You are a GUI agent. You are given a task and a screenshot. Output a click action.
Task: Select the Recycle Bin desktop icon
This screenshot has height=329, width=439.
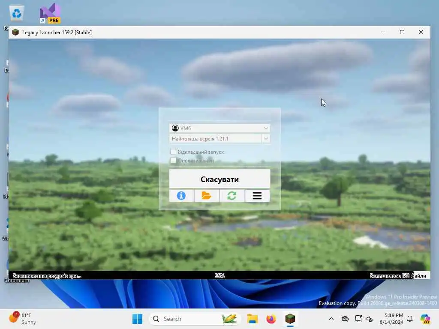[17, 13]
